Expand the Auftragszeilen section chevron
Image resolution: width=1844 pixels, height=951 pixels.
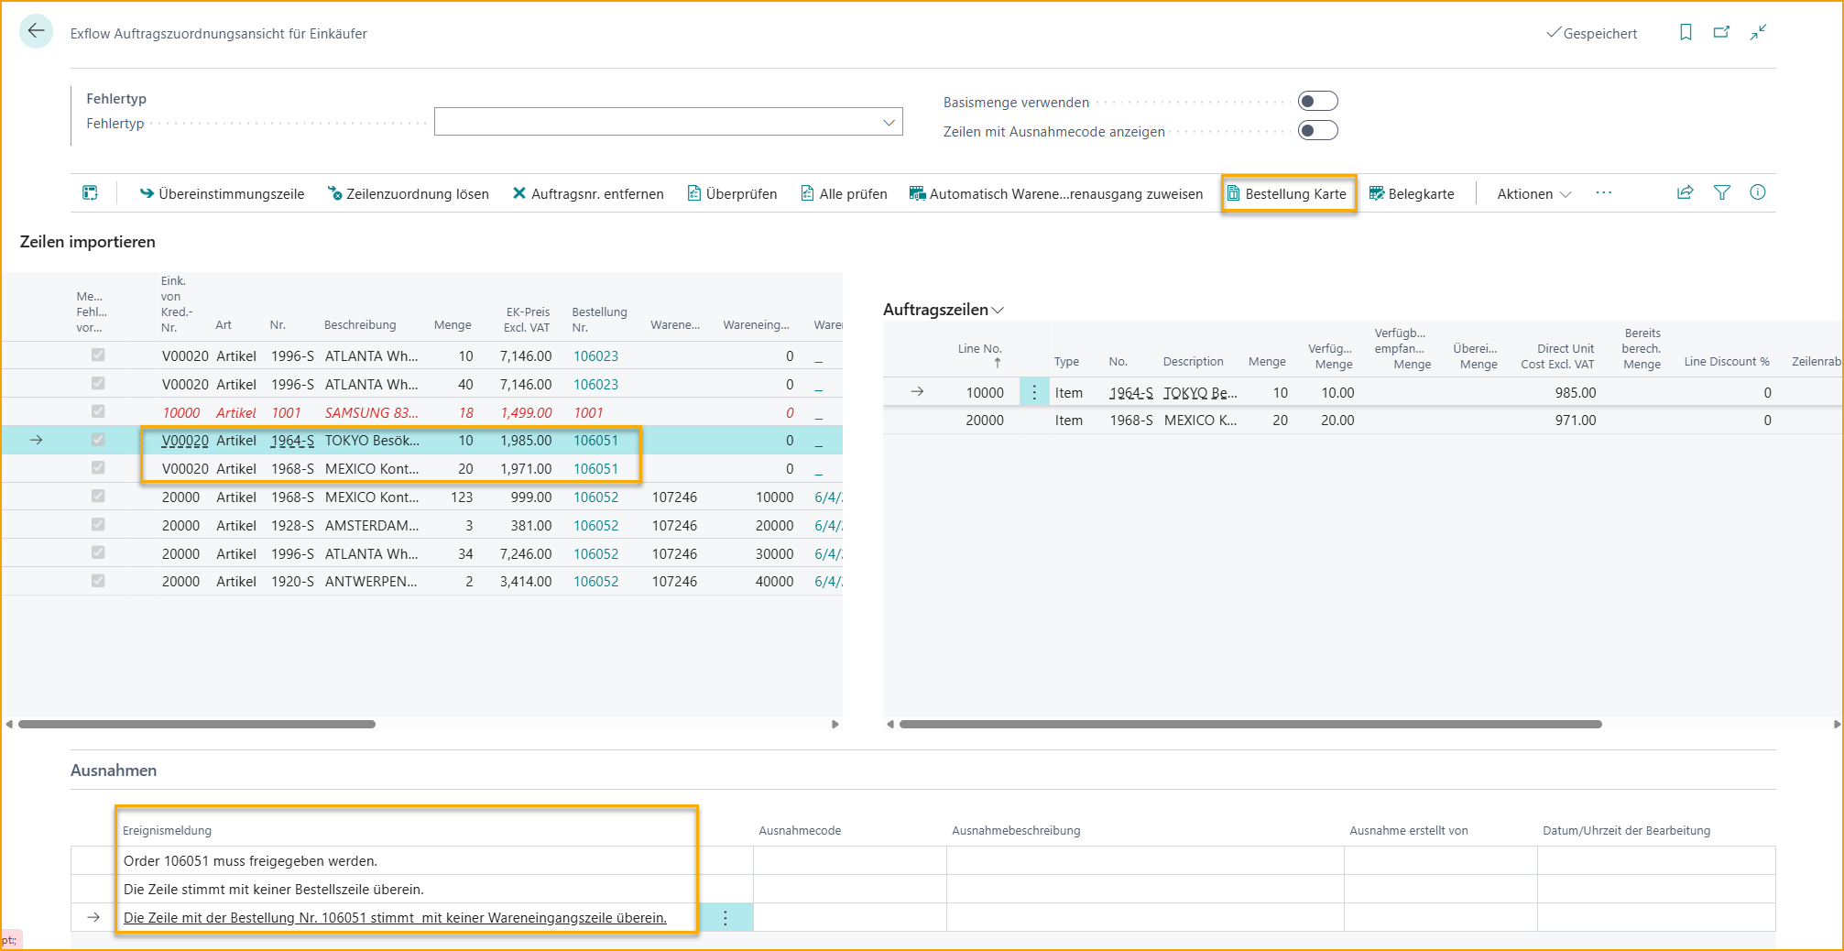click(998, 310)
